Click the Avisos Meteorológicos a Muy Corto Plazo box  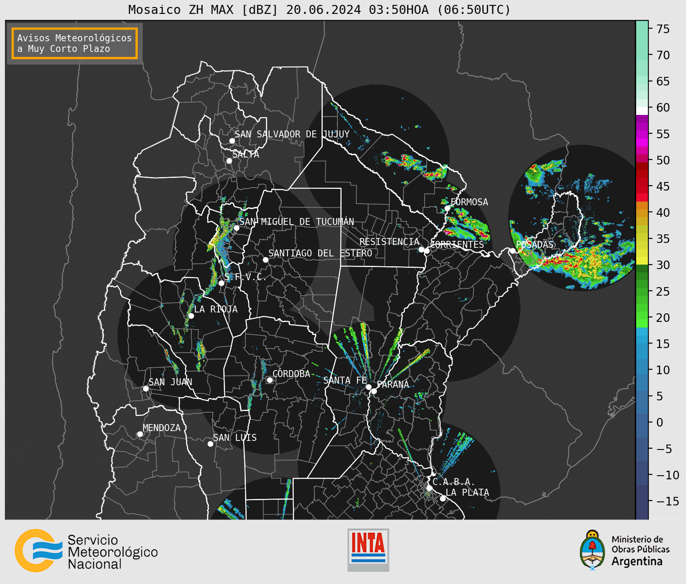(74, 43)
